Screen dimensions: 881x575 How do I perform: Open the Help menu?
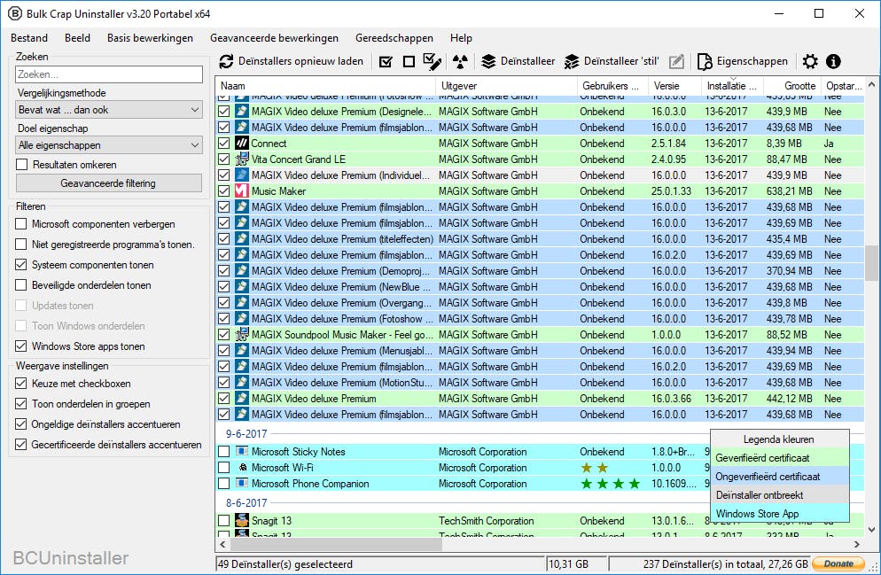tap(461, 37)
